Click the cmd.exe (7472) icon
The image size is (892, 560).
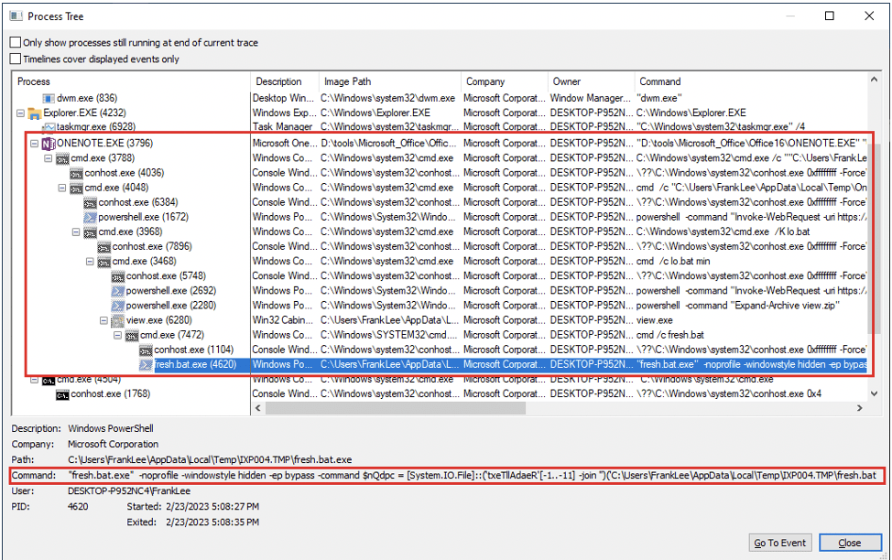click(131, 336)
